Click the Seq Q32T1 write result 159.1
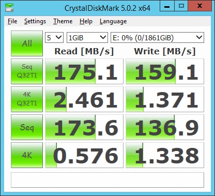This screenshot has width=215, height=196. (165, 71)
